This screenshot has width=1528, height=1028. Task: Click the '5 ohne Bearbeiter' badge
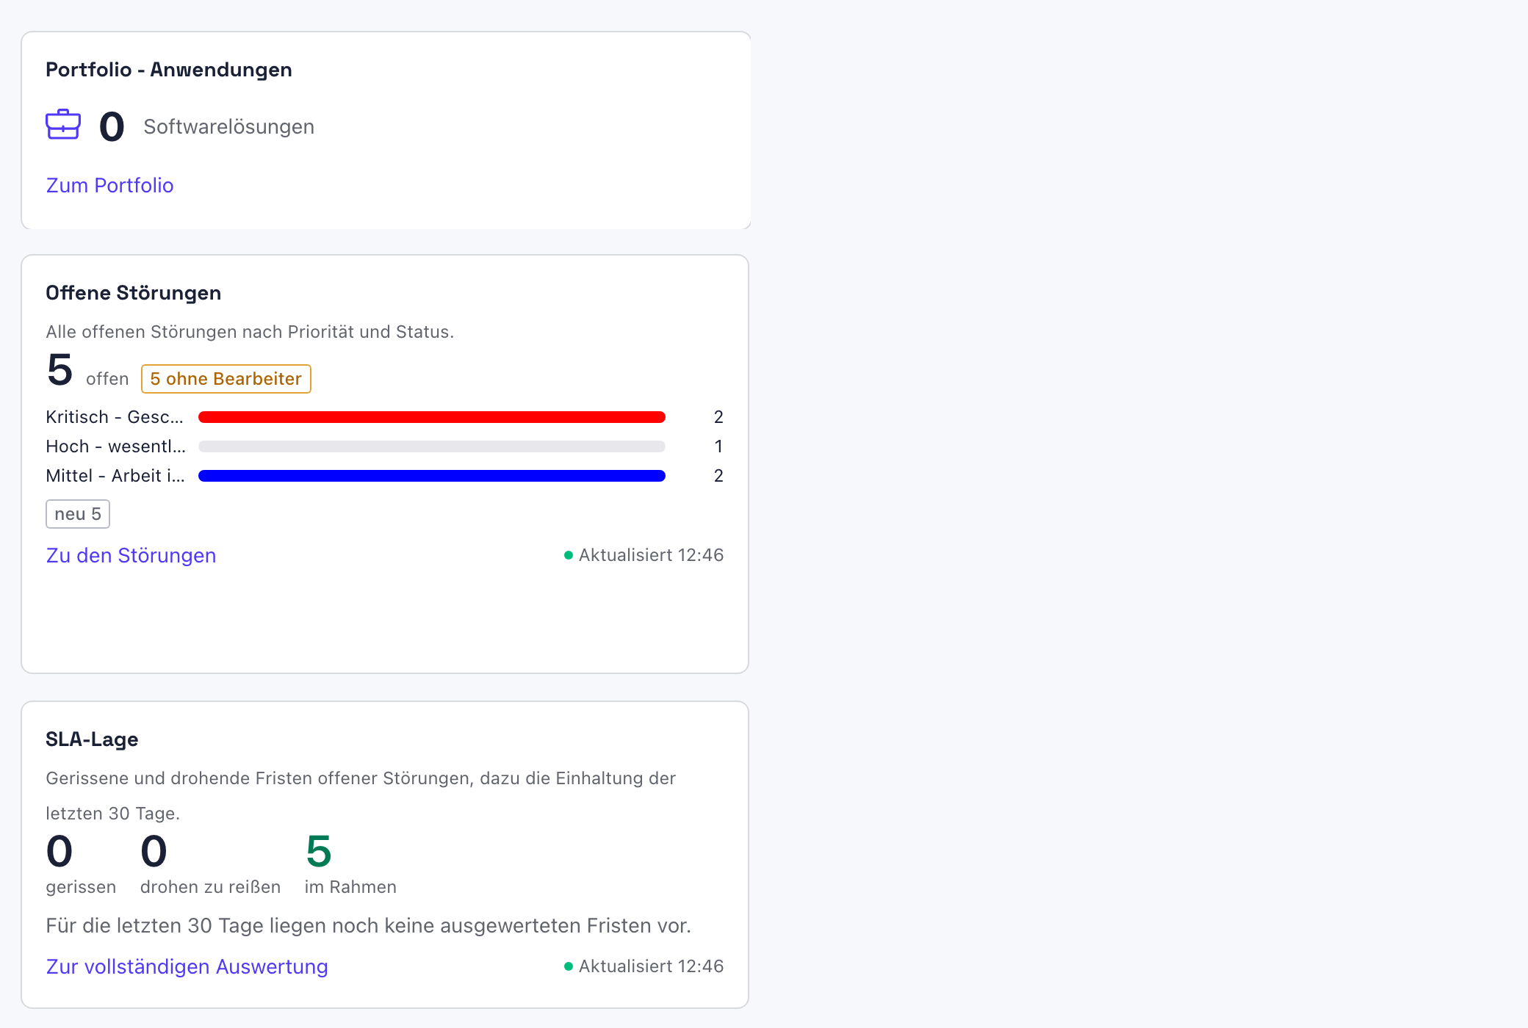coord(226,379)
